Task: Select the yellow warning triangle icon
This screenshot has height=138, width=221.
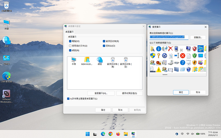Action: coord(159,70)
